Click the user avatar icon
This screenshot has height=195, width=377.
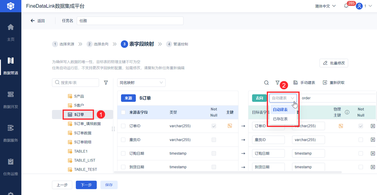pyautogui.click(x=359, y=6)
